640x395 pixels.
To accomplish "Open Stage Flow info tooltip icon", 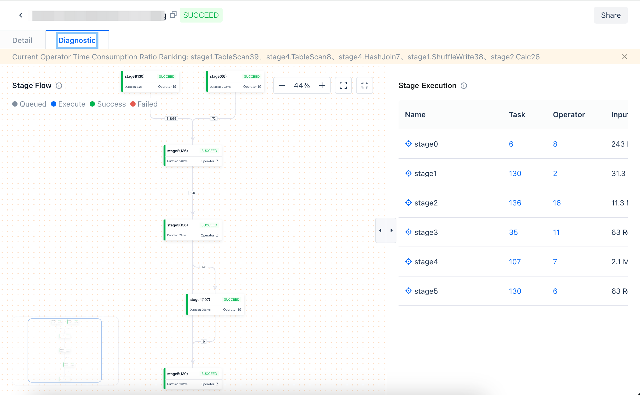I will click(x=59, y=86).
